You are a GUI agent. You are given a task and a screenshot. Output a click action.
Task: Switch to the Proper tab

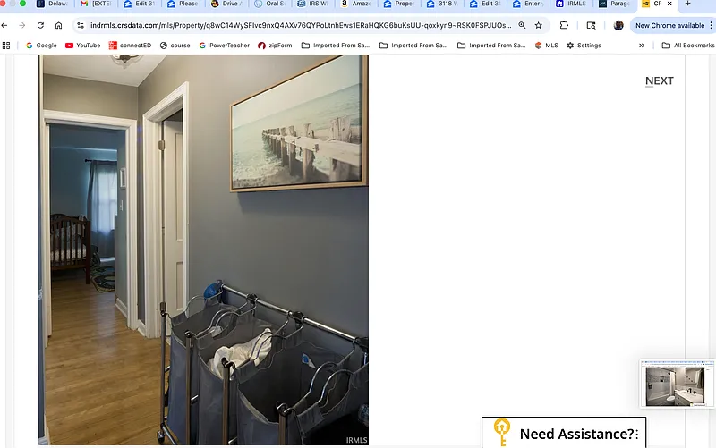399,4
